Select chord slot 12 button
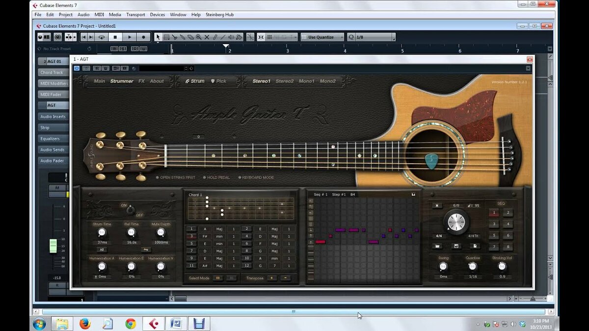This screenshot has height=331, width=589. tap(246, 265)
